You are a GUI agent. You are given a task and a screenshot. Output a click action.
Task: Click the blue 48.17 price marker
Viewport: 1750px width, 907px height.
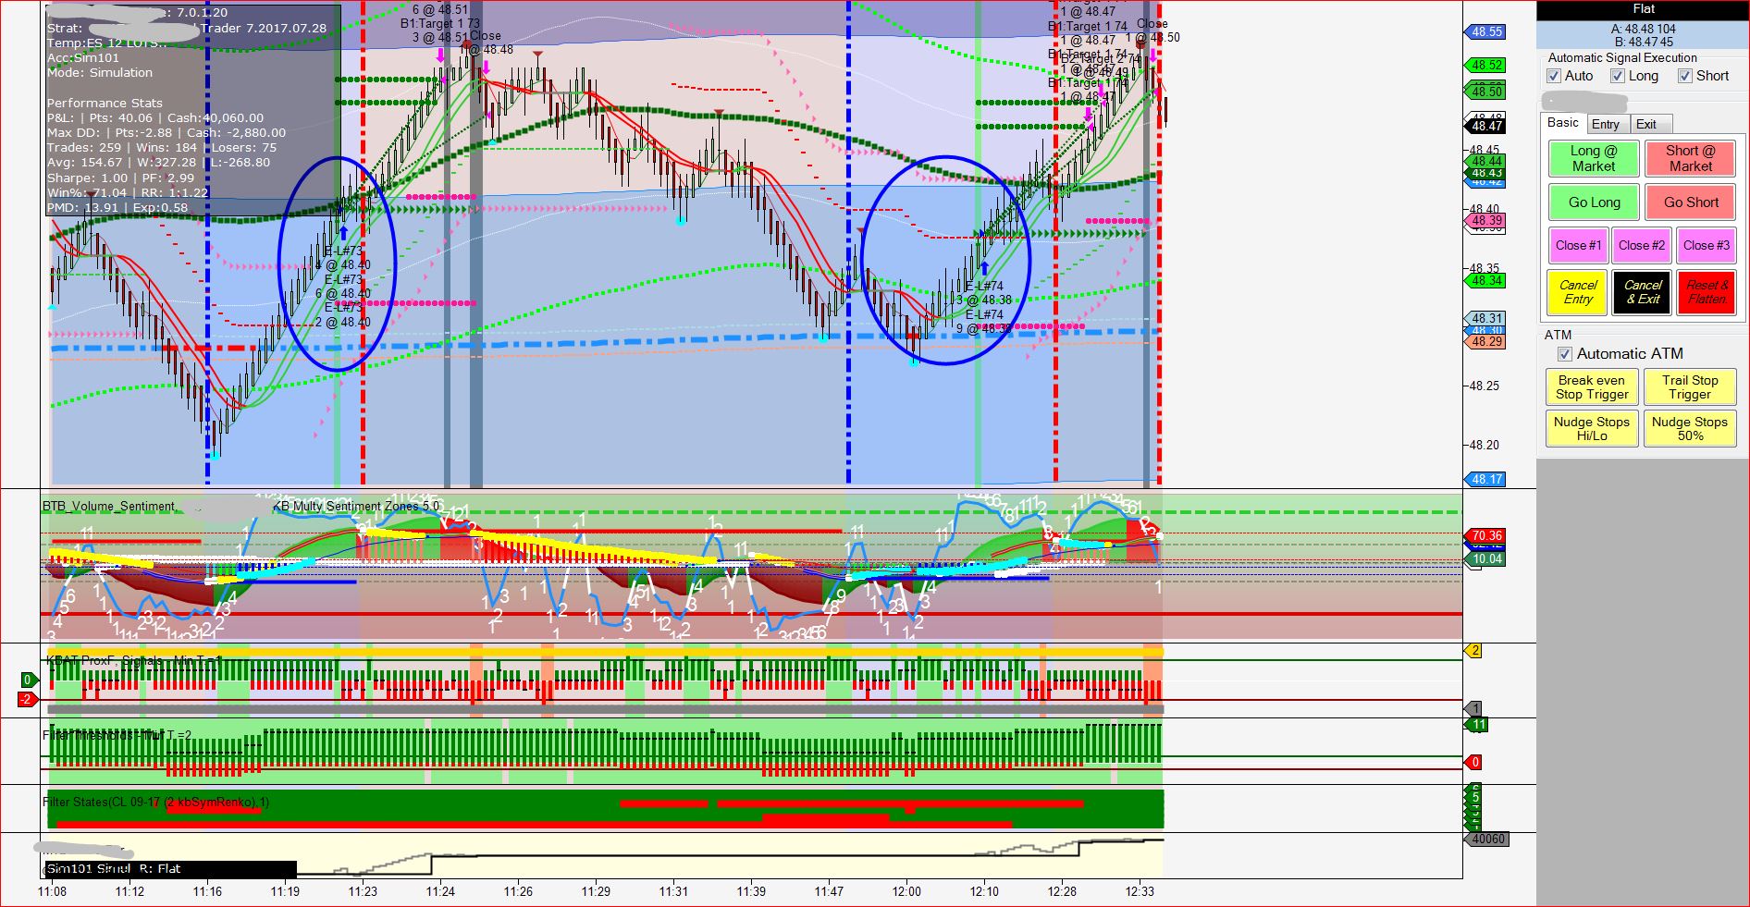point(1485,480)
